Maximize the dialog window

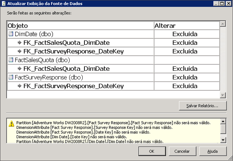(222, 4)
